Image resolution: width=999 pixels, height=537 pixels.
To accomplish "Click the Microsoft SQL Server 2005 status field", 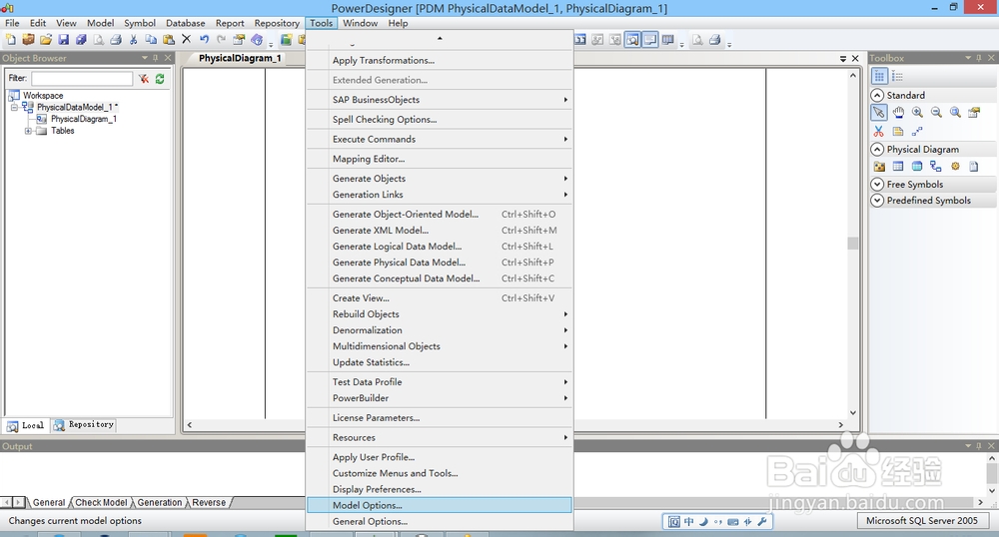I will point(921,520).
